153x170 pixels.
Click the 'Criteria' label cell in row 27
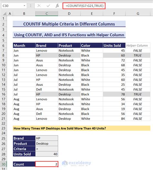point(24,149)
